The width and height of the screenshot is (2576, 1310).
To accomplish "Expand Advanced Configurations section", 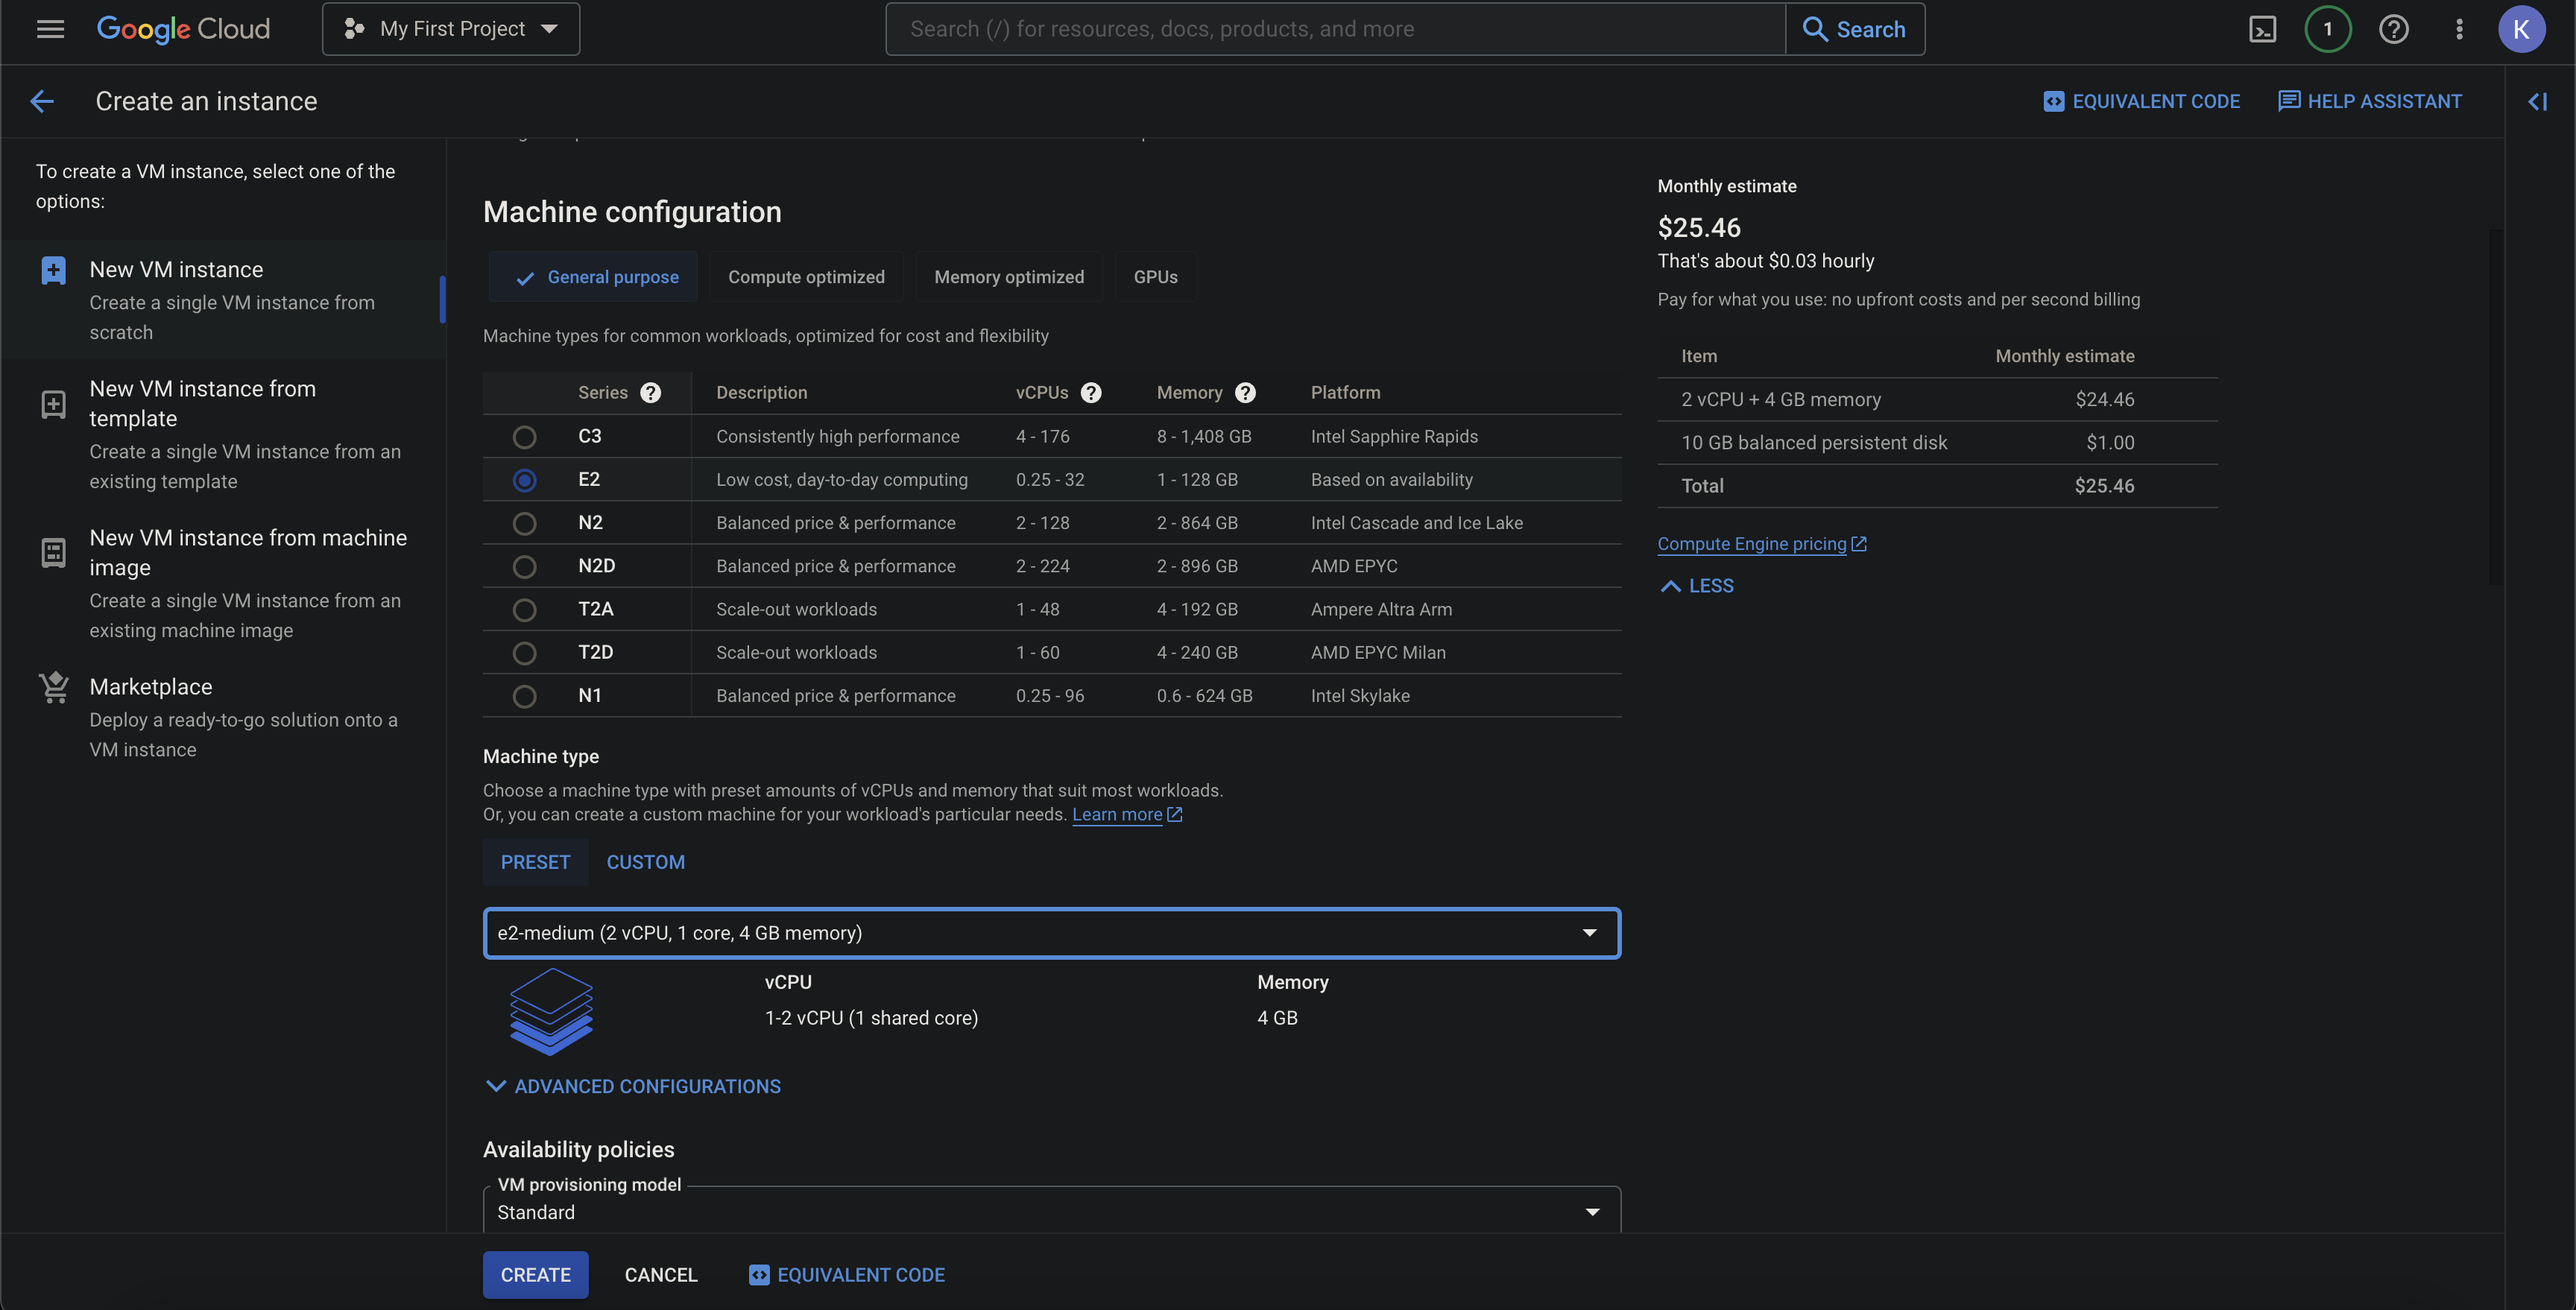I will [x=633, y=1086].
